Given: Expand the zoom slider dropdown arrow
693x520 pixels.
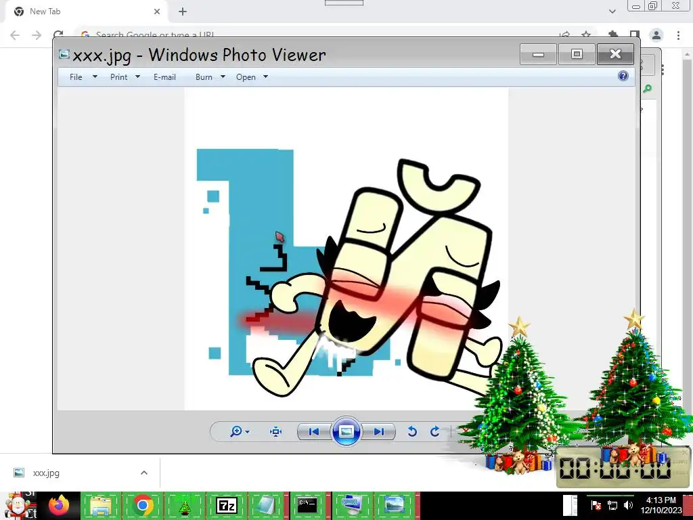Looking at the screenshot, I should tap(247, 431).
